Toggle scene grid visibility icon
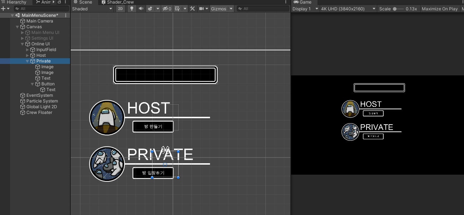 click(177, 9)
